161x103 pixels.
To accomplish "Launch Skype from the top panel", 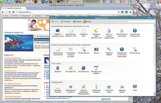I will pyautogui.click(x=5, y=2).
